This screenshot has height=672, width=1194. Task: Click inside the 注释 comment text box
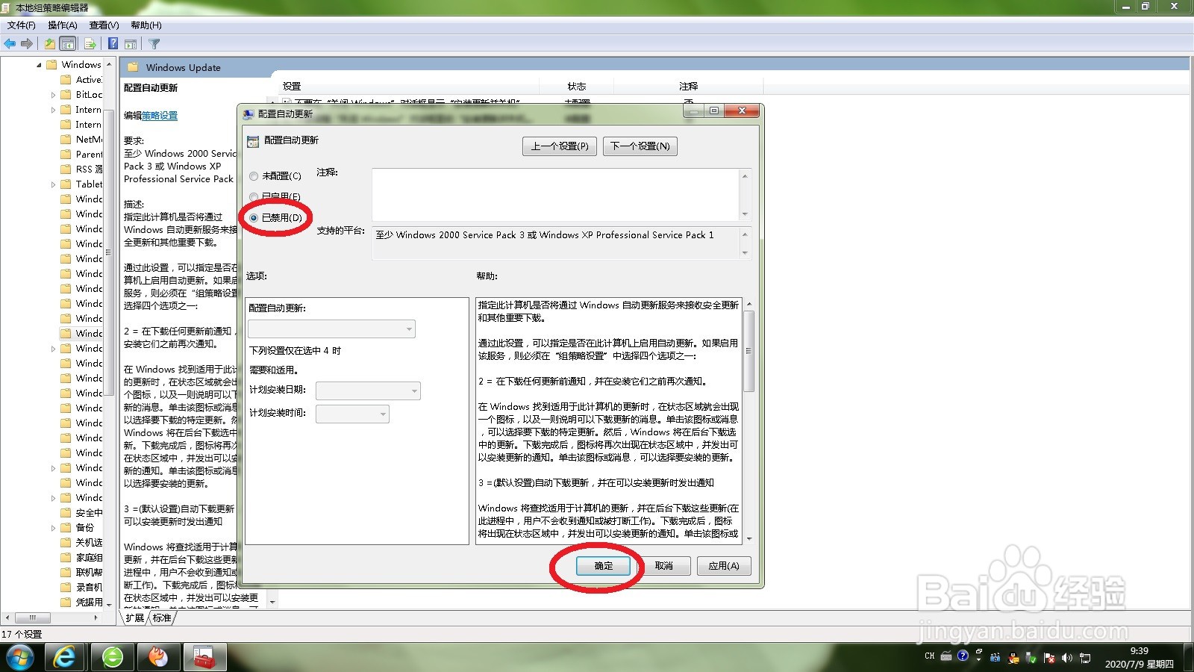(556, 194)
